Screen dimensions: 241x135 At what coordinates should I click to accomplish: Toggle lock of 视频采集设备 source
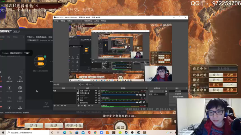[99, 93]
